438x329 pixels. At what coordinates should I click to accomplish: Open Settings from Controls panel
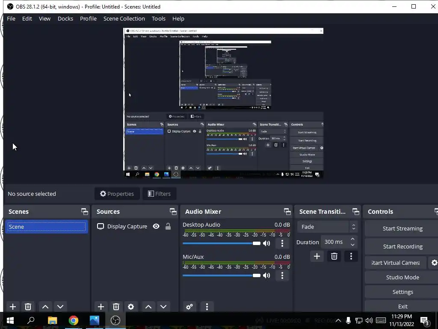coord(402,292)
